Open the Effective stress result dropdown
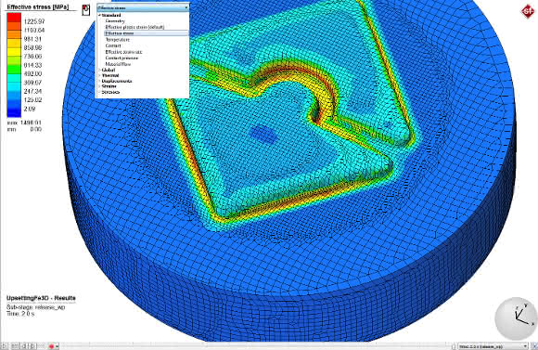 [143, 7]
